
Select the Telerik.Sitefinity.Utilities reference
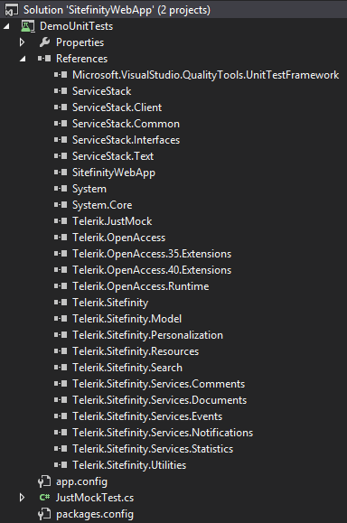point(129,465)
